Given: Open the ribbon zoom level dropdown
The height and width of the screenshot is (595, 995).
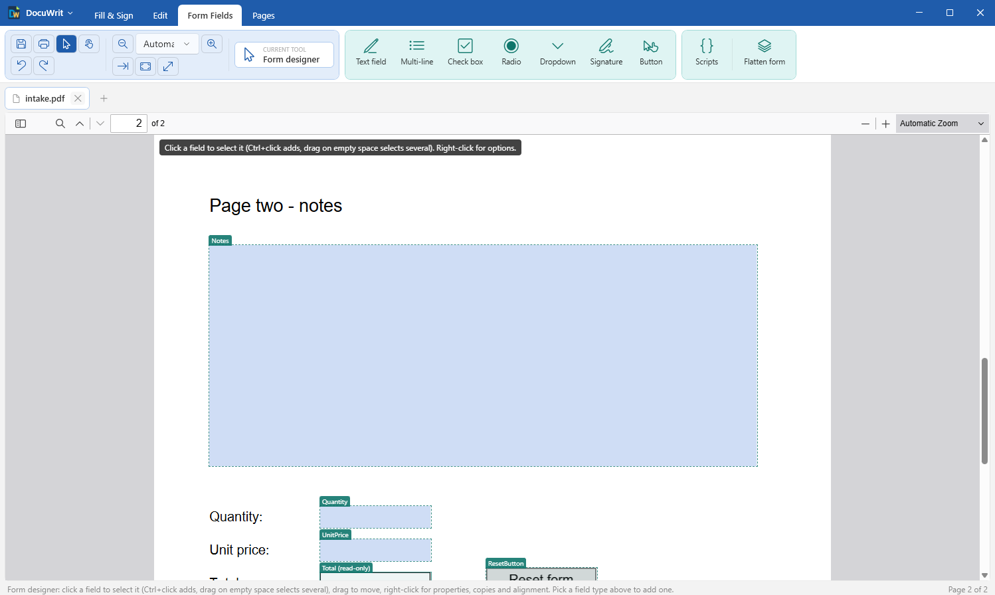Looking at the screenshot, I should [167, 44].
